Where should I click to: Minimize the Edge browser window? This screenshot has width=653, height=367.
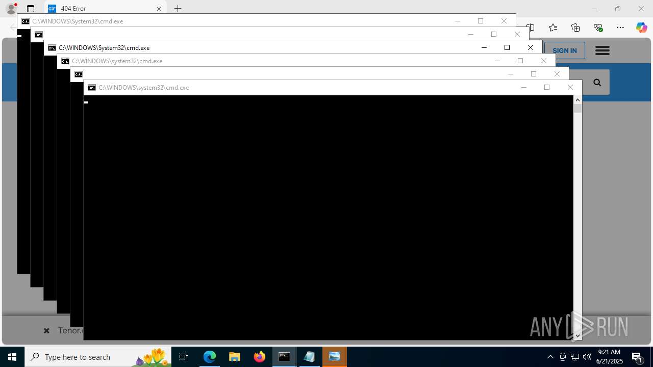point(594,9)
